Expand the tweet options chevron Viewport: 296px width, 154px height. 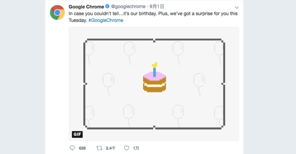236,7
